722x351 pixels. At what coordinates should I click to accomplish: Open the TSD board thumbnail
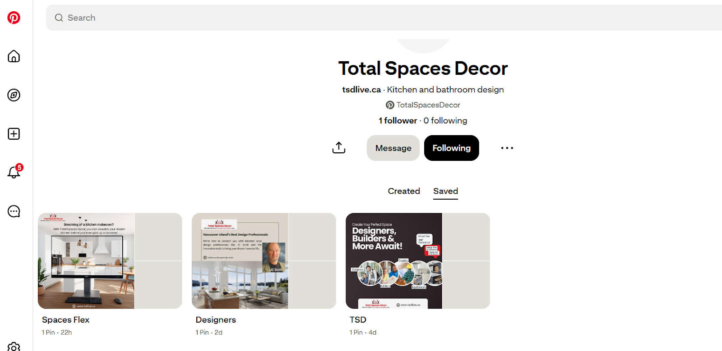[x=418, y=261]
